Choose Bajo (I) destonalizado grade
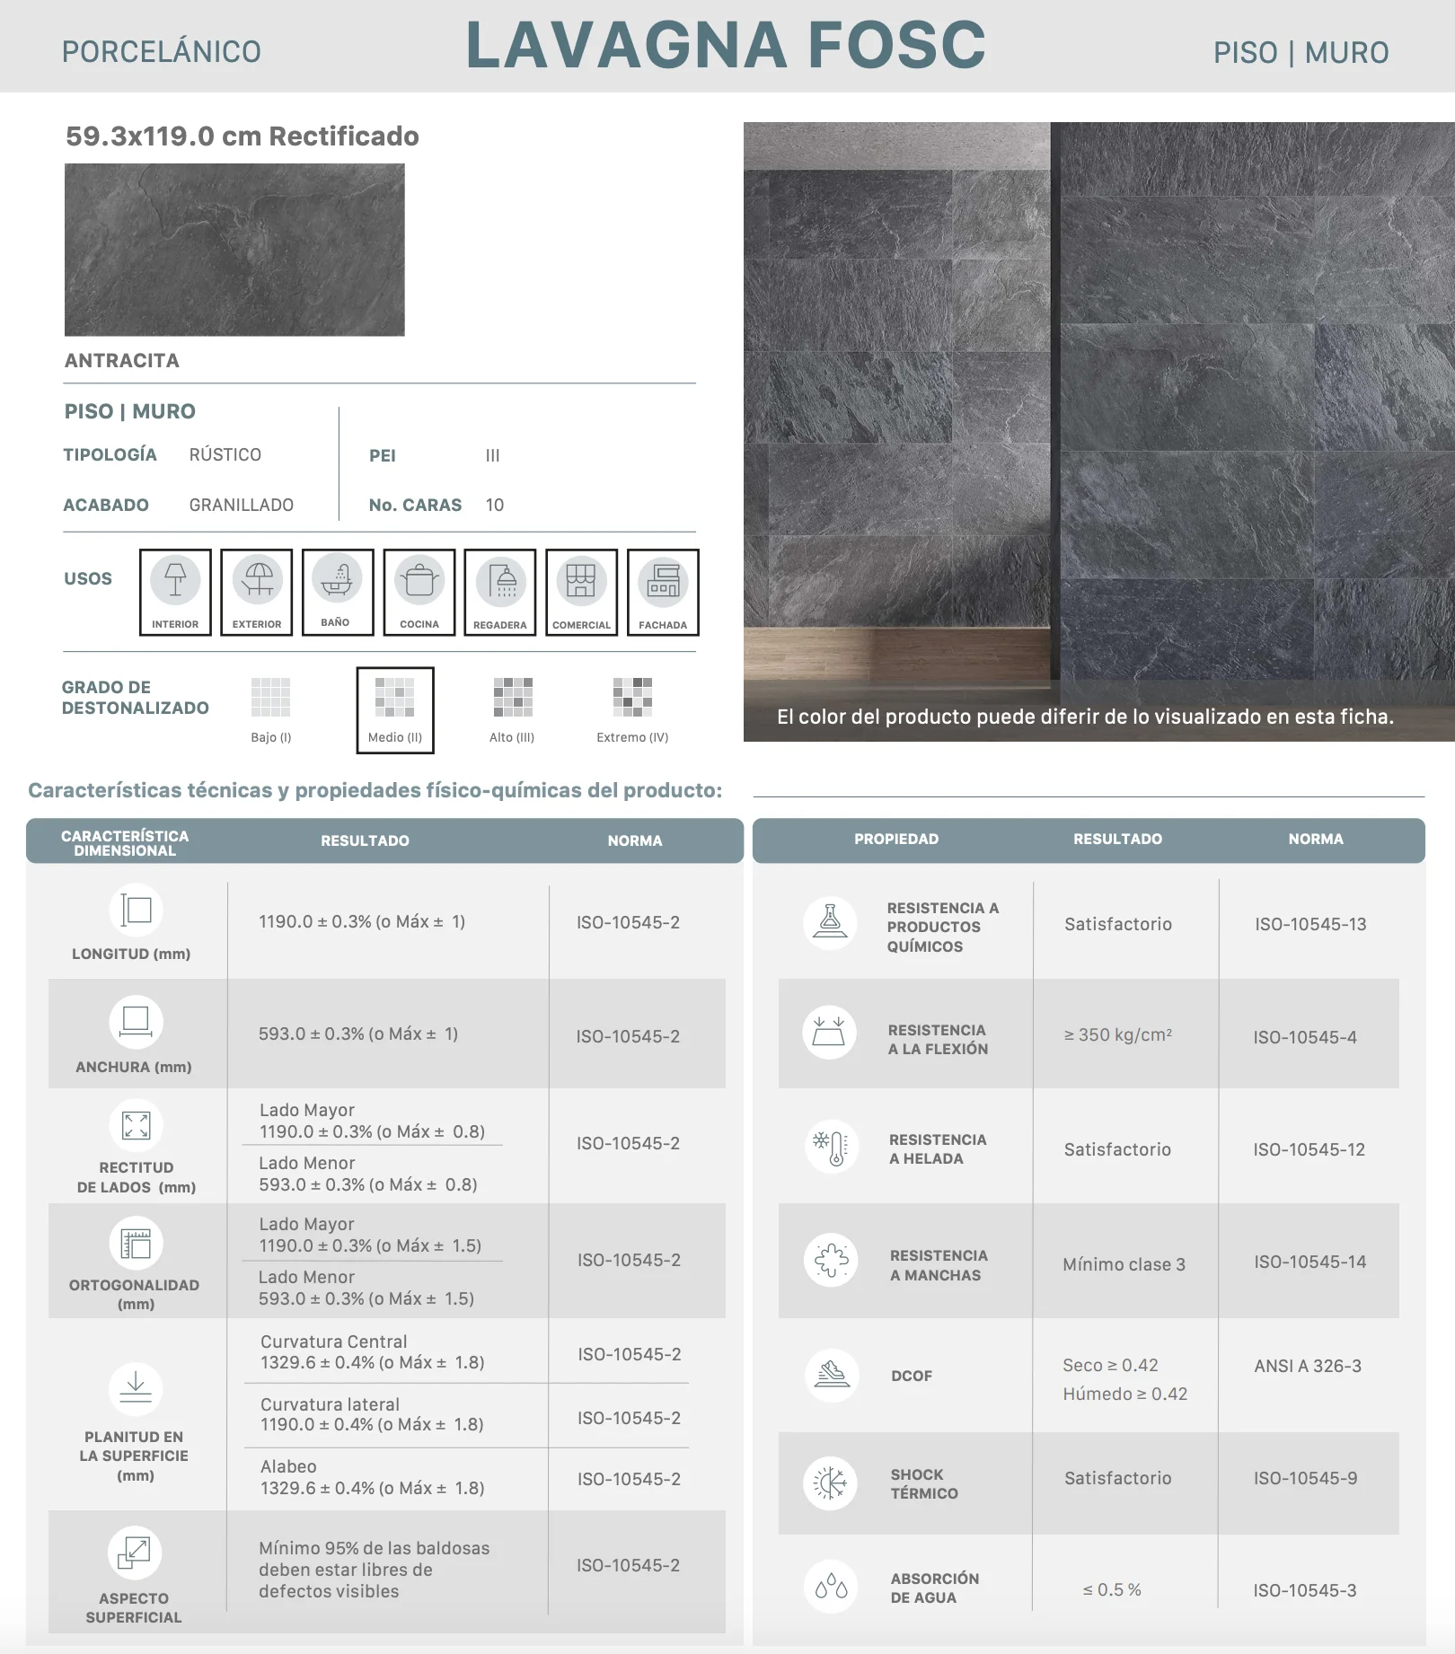Screen dimensions: 1455x1654 (x=271, y=710)
